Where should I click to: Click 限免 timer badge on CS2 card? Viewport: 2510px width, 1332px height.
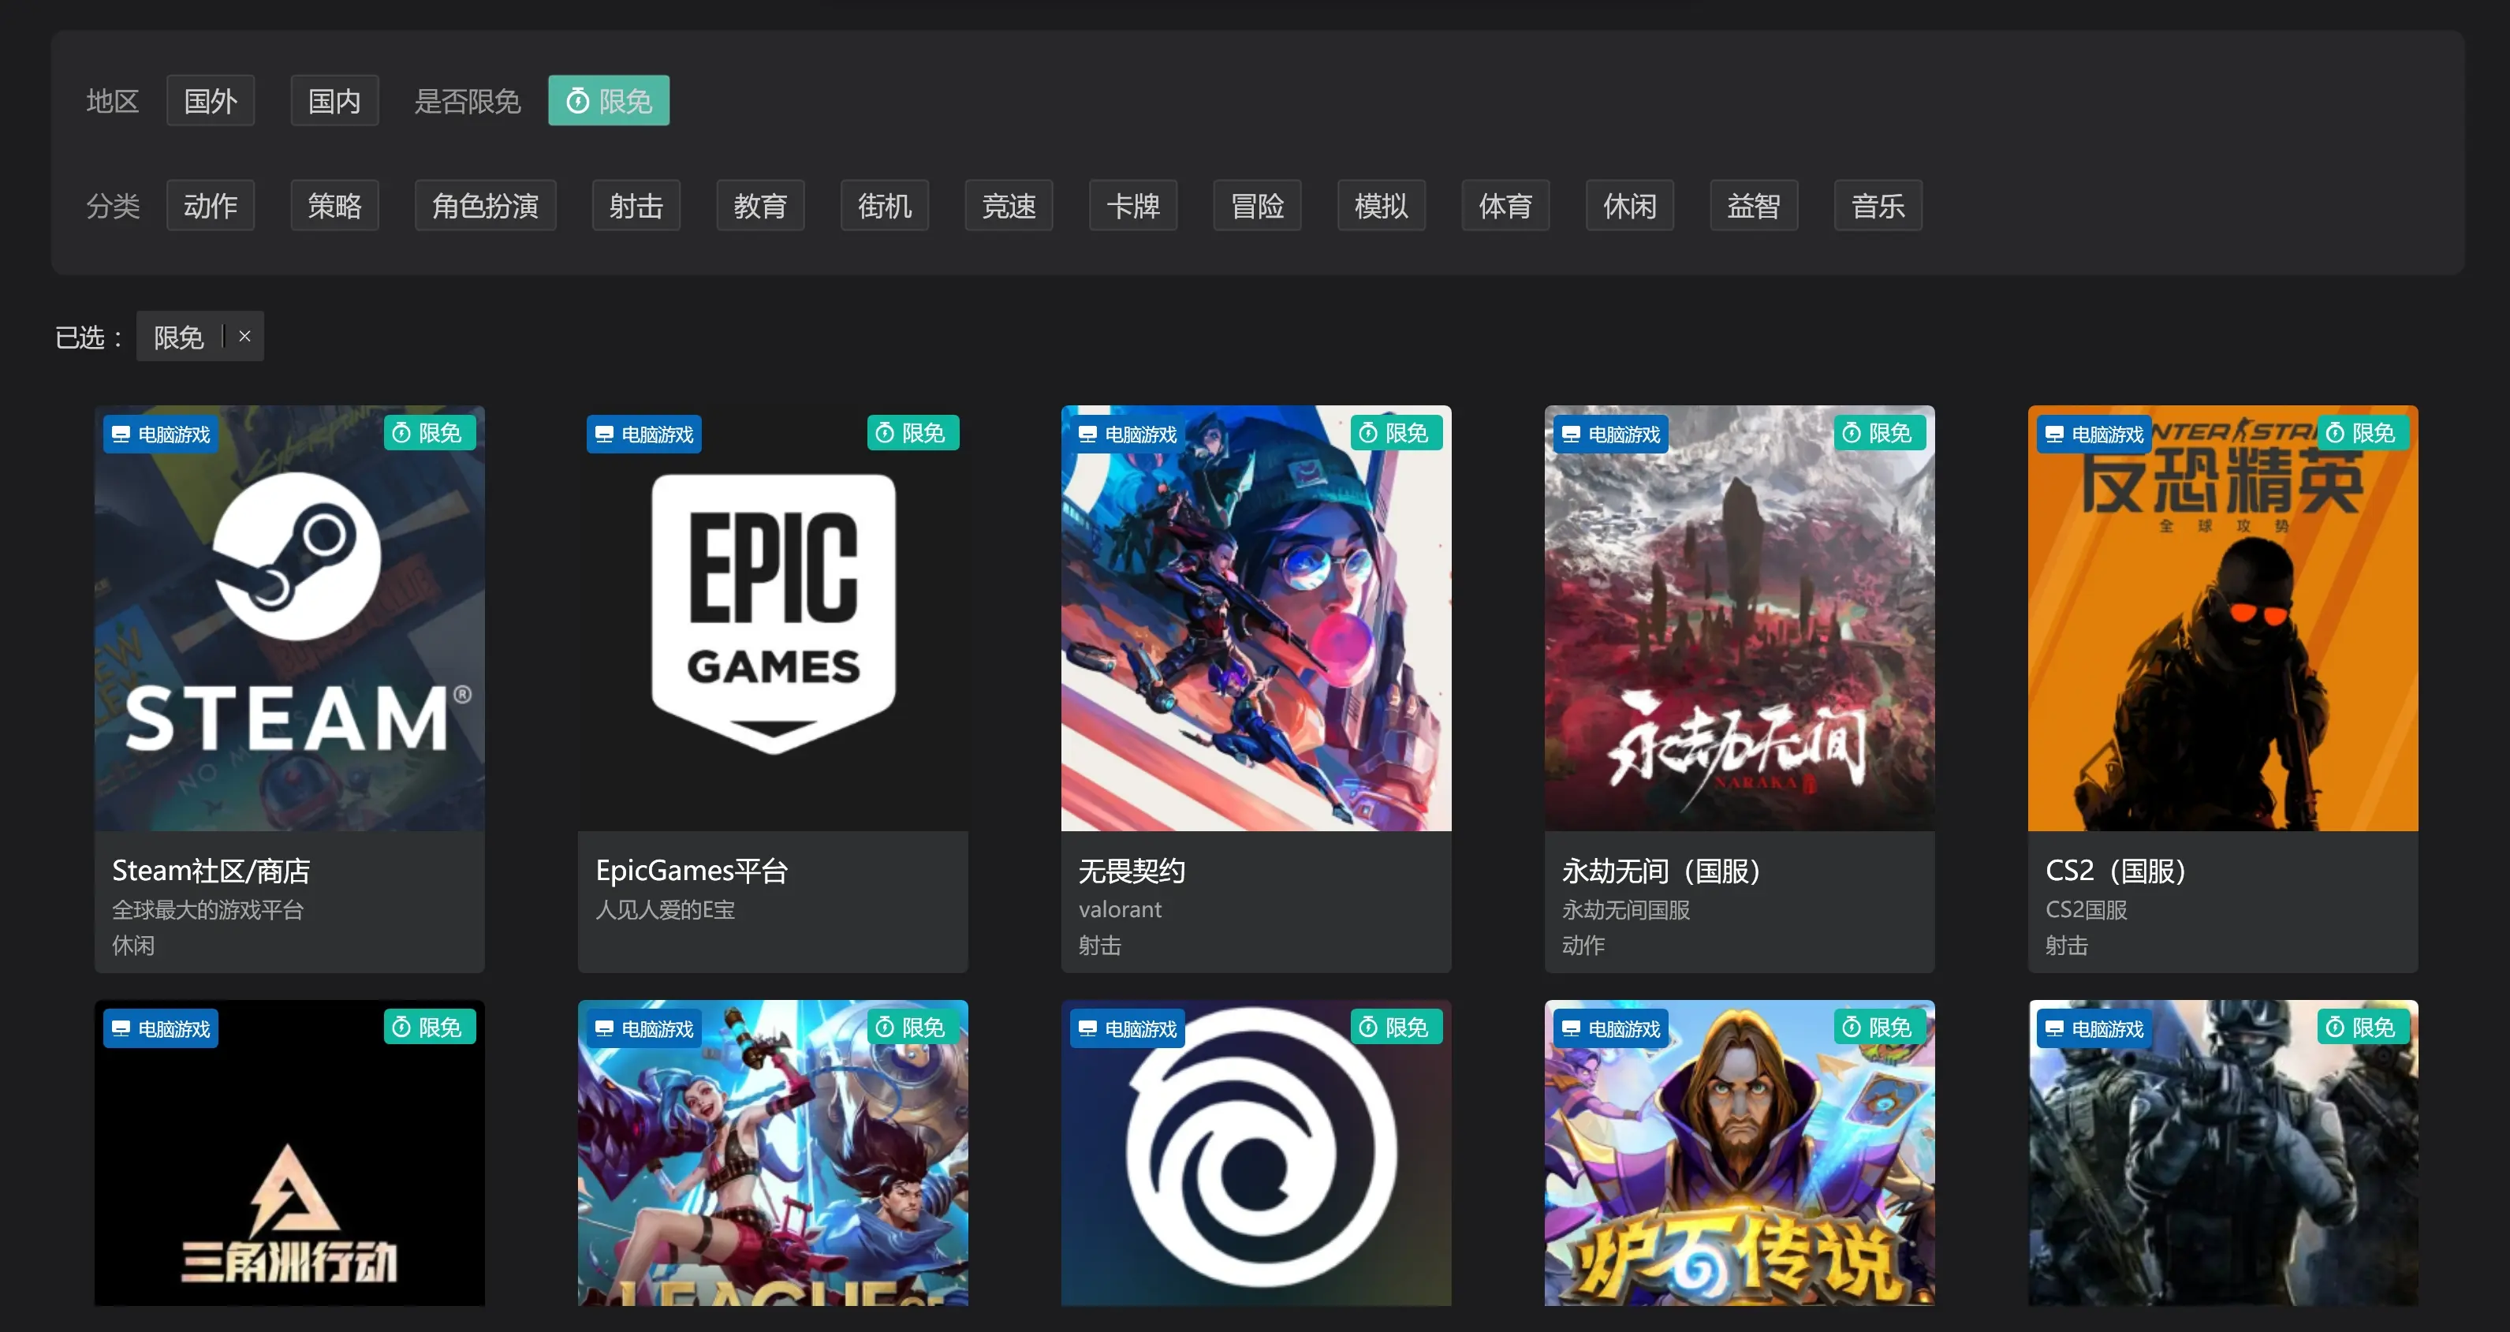(x=2363, y=433)
